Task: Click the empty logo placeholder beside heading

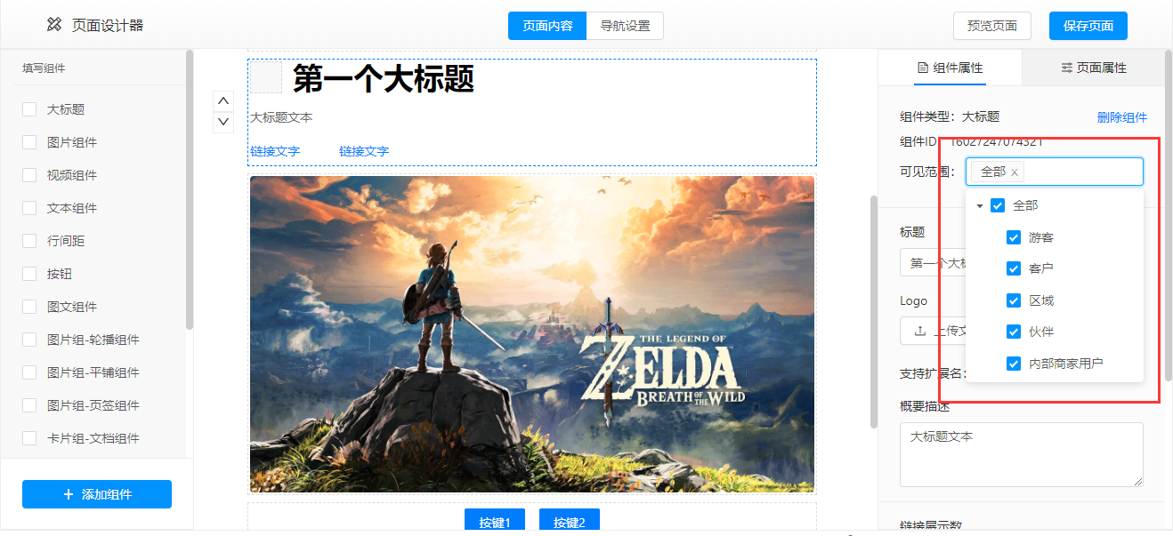Action: coord(266,77)
